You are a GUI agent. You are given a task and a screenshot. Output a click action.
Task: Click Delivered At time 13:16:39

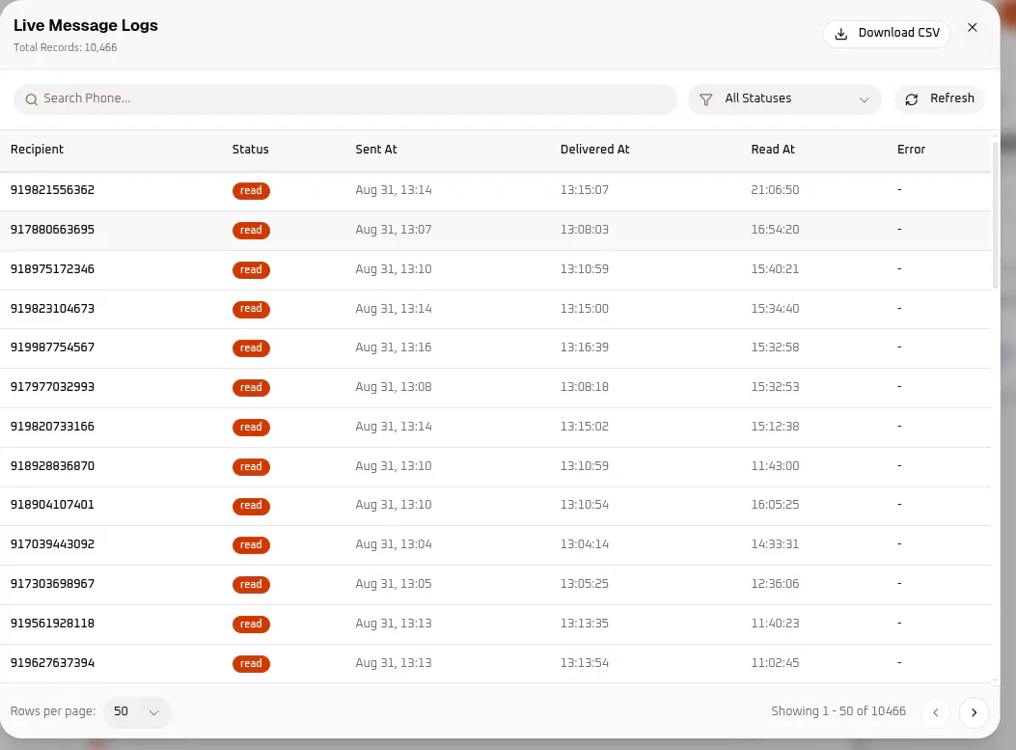[585, 347]
